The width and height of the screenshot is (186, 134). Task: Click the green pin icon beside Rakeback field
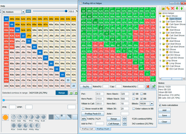click(154, 87)
